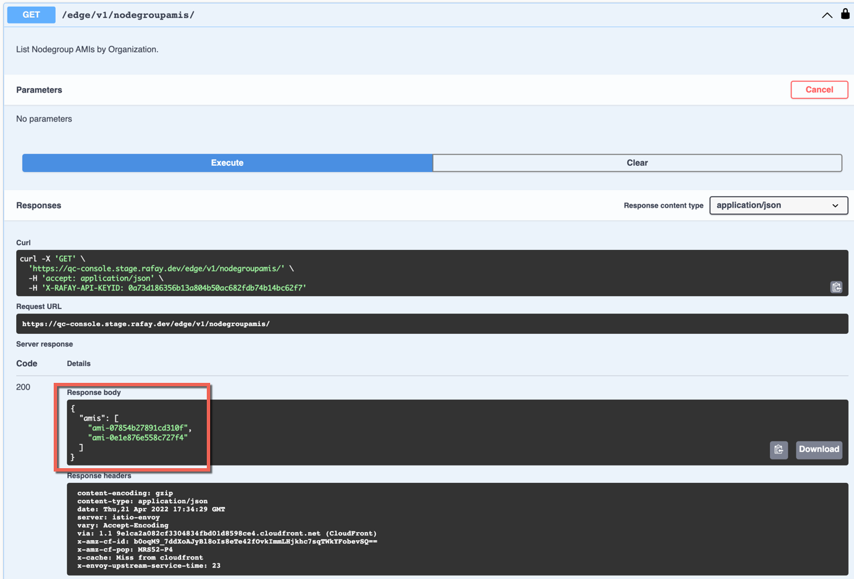Click the 'via: 1.1' cloudfront.net header line
Screen dimensions: 854x579
coord(227,533)
